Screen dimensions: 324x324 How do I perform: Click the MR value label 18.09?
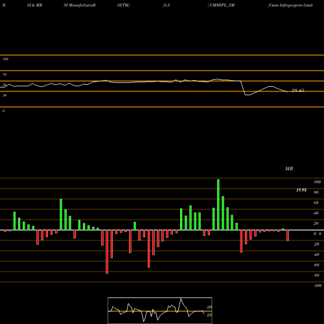tap(301, 190)
